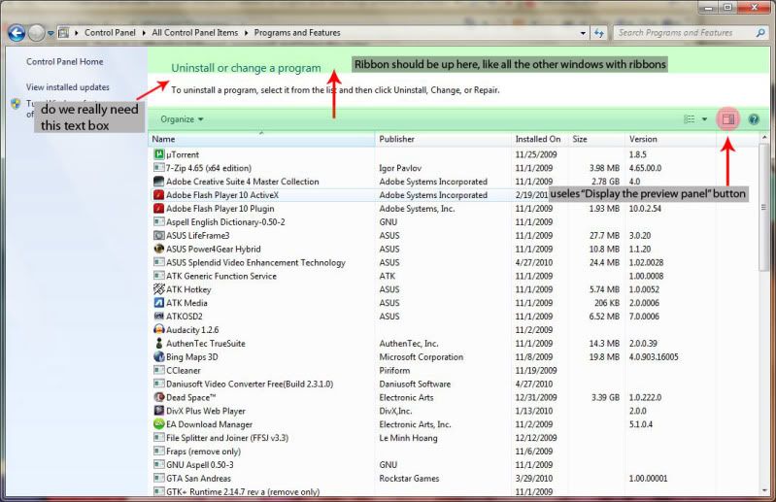The image size is (776, 502).
Task: Click the refresh button beside address bar
Action: [x=599, y=33]
